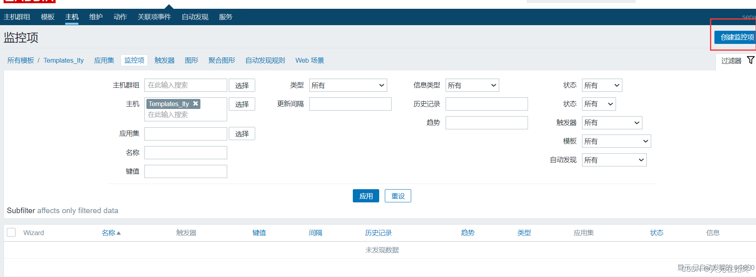Click 选择 next to 应用集

(242, 133)
